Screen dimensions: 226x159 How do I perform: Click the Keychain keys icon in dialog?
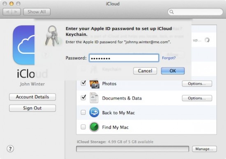click(x=52, y=35)
